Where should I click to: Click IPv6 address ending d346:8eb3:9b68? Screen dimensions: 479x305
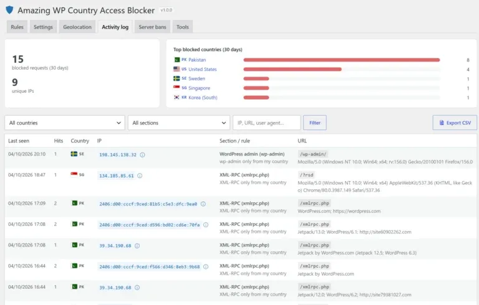(150, 266)
